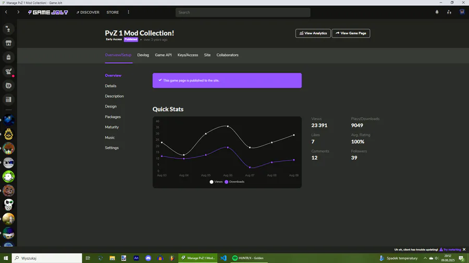The width and height of the screenshot is (469, 263).
Task: Switch to the Keys/Access tab
Action: click(188, 55)
